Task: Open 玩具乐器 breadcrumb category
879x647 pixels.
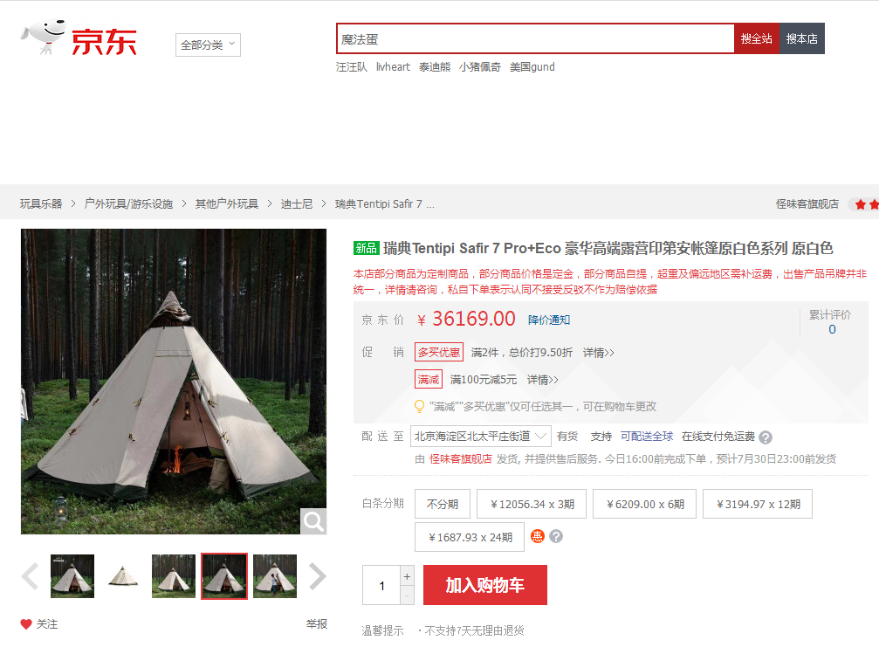Action: [41, 204]
